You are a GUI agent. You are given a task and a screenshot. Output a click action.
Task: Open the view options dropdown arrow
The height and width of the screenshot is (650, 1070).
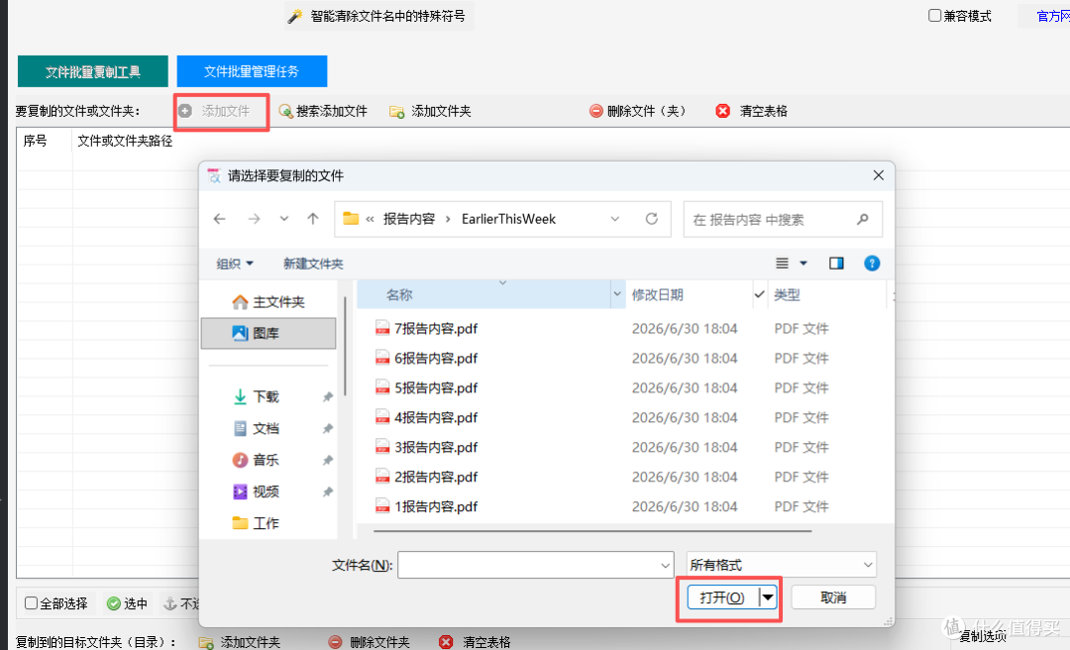pos(803,263)
